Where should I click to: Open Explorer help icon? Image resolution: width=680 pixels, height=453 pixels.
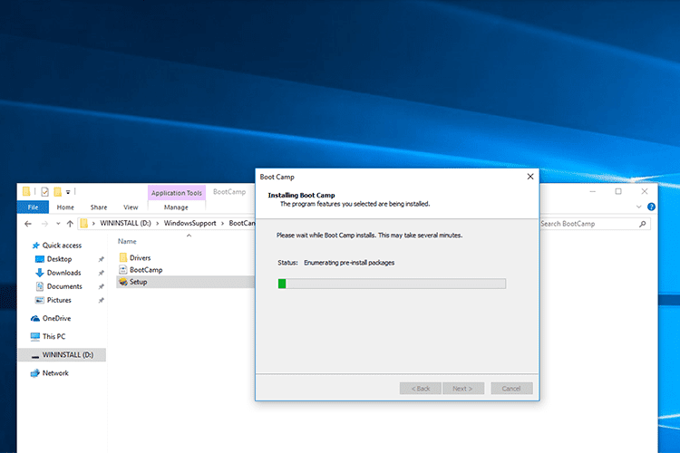[651, 207]
